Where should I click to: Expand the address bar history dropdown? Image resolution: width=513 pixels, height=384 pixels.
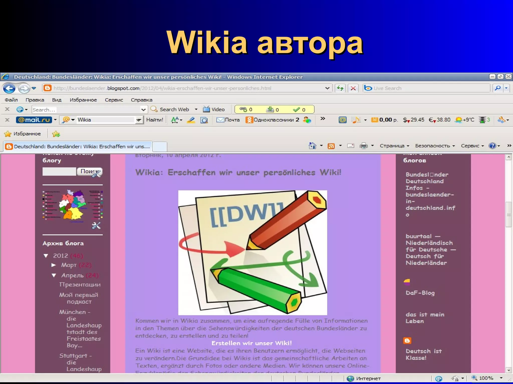tap(327, 88)
